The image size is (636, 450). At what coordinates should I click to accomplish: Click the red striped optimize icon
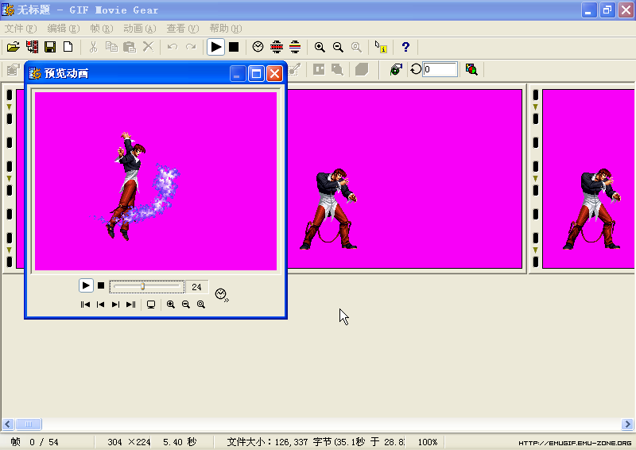pos(277,47)
